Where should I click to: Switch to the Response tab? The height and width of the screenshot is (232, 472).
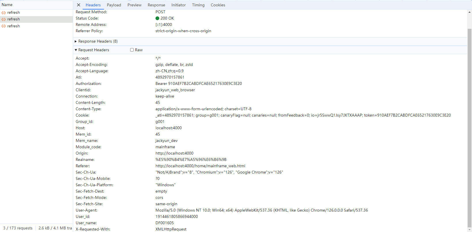tap(156, 5)
